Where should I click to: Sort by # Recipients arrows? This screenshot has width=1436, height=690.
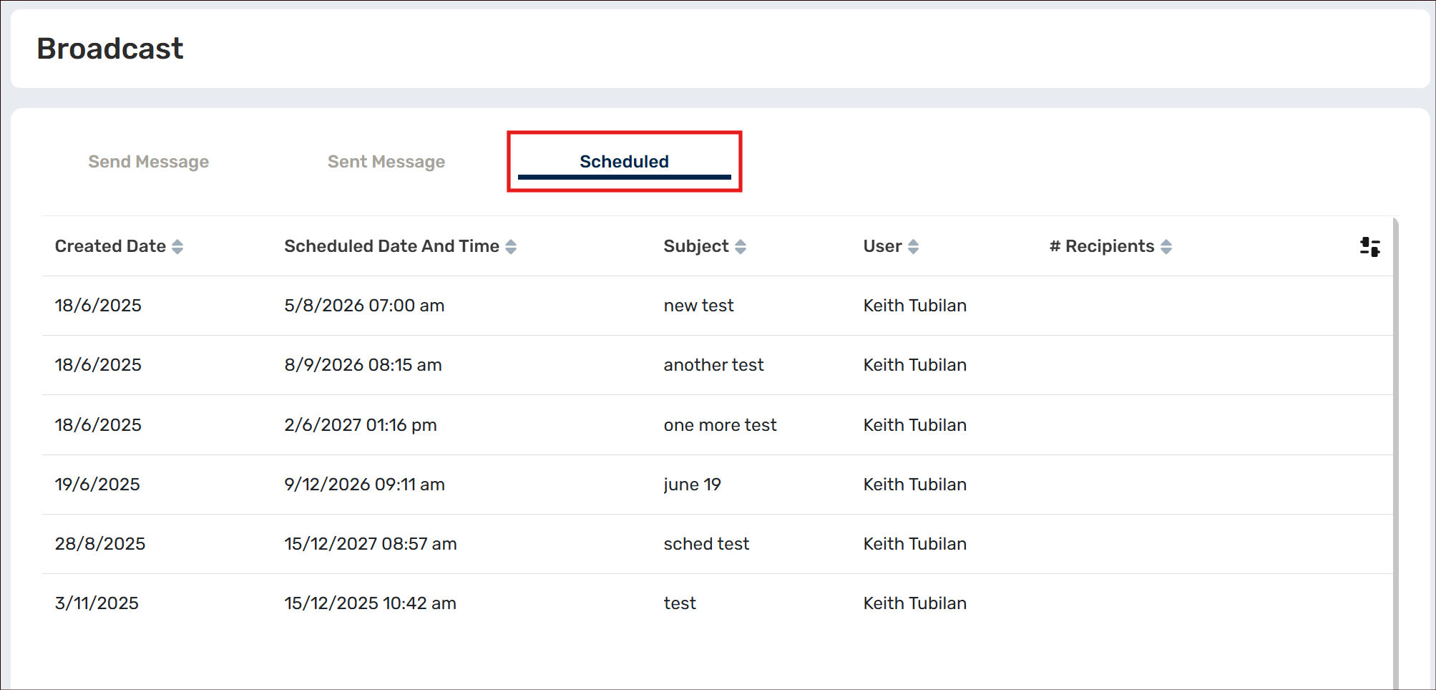coord(1166,247)
